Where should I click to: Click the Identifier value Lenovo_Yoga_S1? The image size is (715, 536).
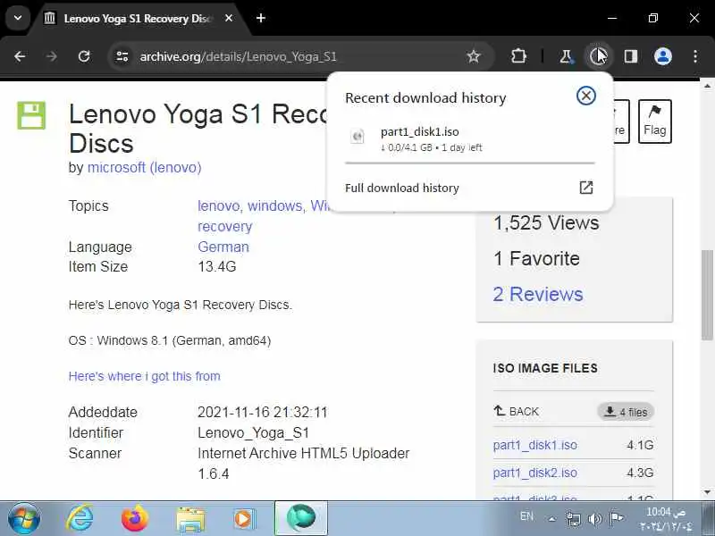[x=254, y=433]
